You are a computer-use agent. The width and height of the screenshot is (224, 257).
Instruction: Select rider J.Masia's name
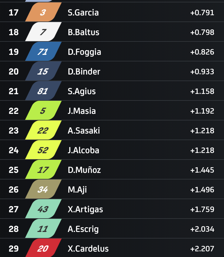point(82,111)
